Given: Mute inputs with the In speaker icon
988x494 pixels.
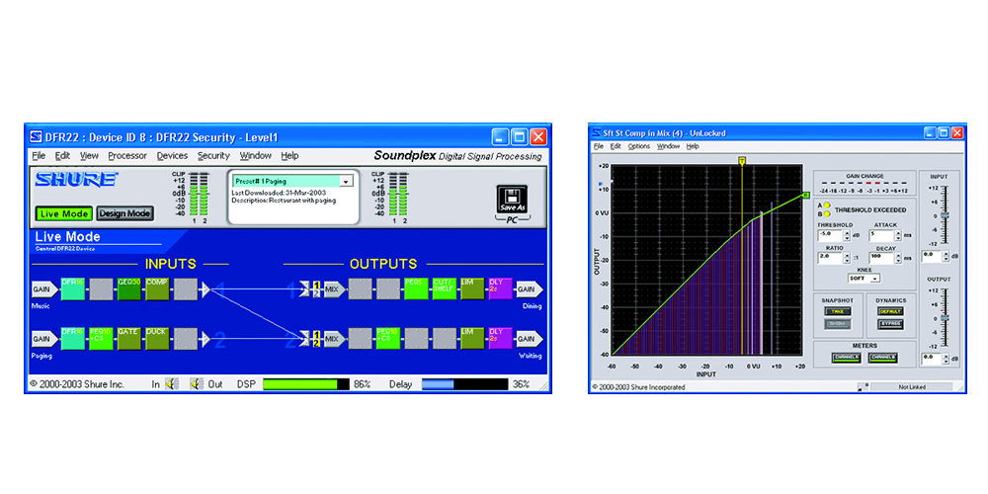Looking at the screenshot, I should coord(171,383).
